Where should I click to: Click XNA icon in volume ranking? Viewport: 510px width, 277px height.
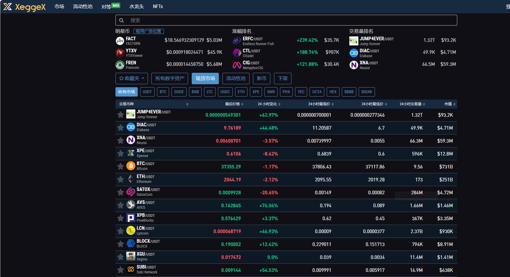point(354,65)
